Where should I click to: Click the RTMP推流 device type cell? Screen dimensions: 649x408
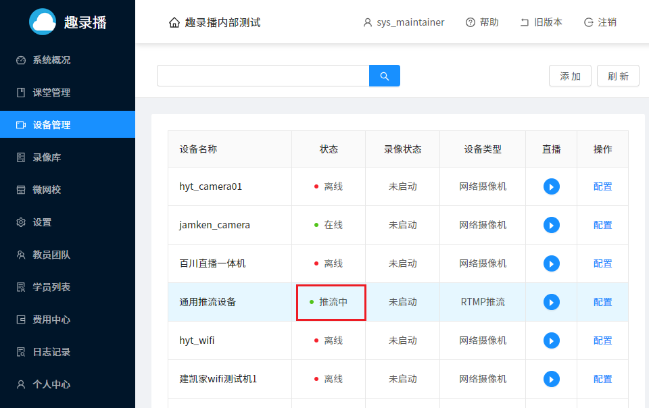tap(483, 302)
